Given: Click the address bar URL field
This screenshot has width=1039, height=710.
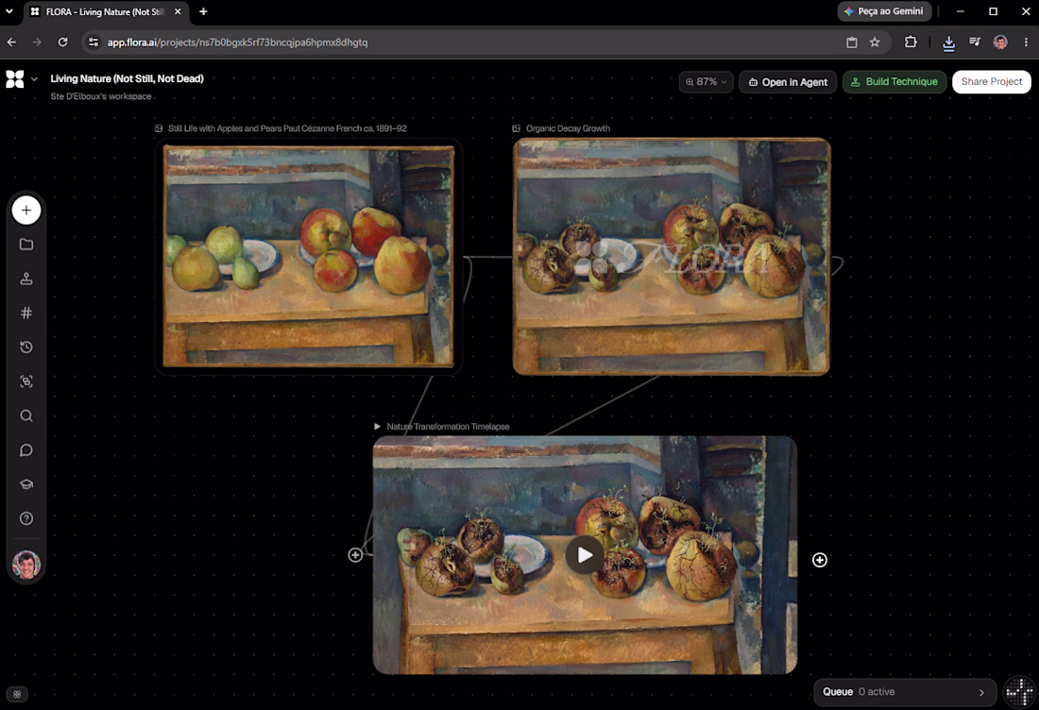Looking at the screenshot, I should tap(464, 42).
